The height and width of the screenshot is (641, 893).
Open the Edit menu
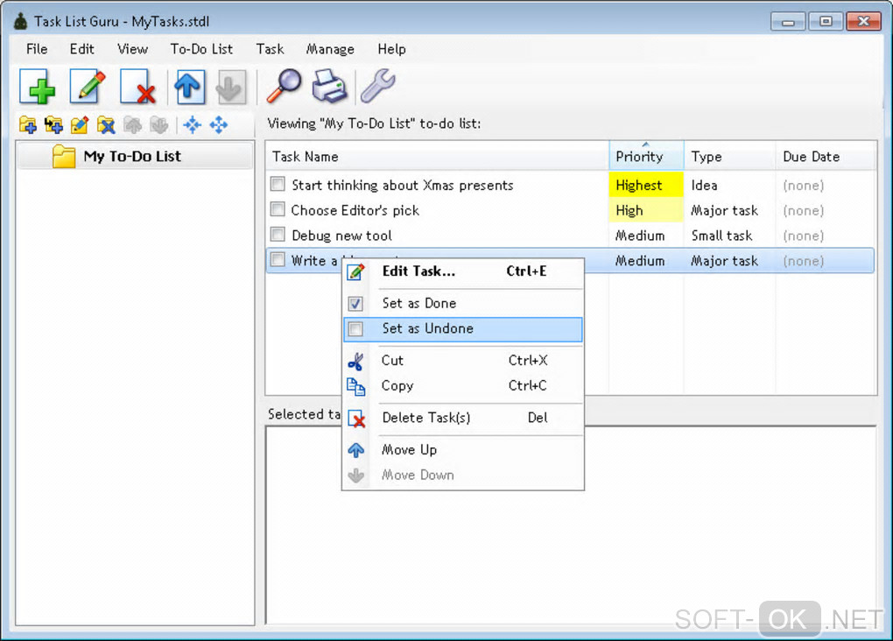[x=82, y=49]
